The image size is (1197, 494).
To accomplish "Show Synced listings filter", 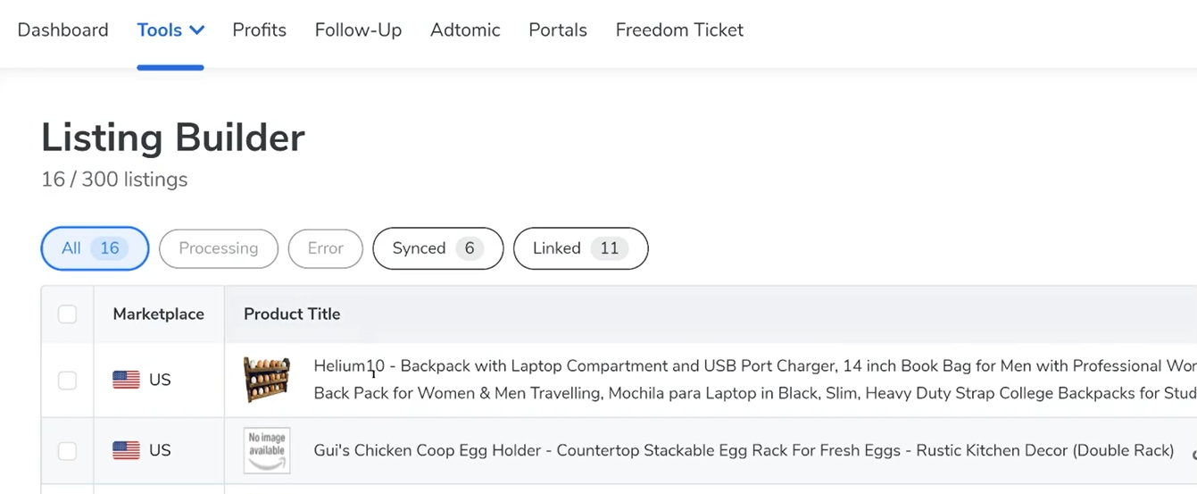I will click(x=437, y=248).
